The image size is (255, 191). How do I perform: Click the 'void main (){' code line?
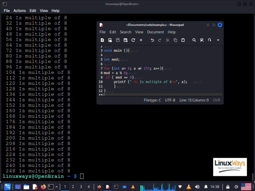(x=117, y=50)
